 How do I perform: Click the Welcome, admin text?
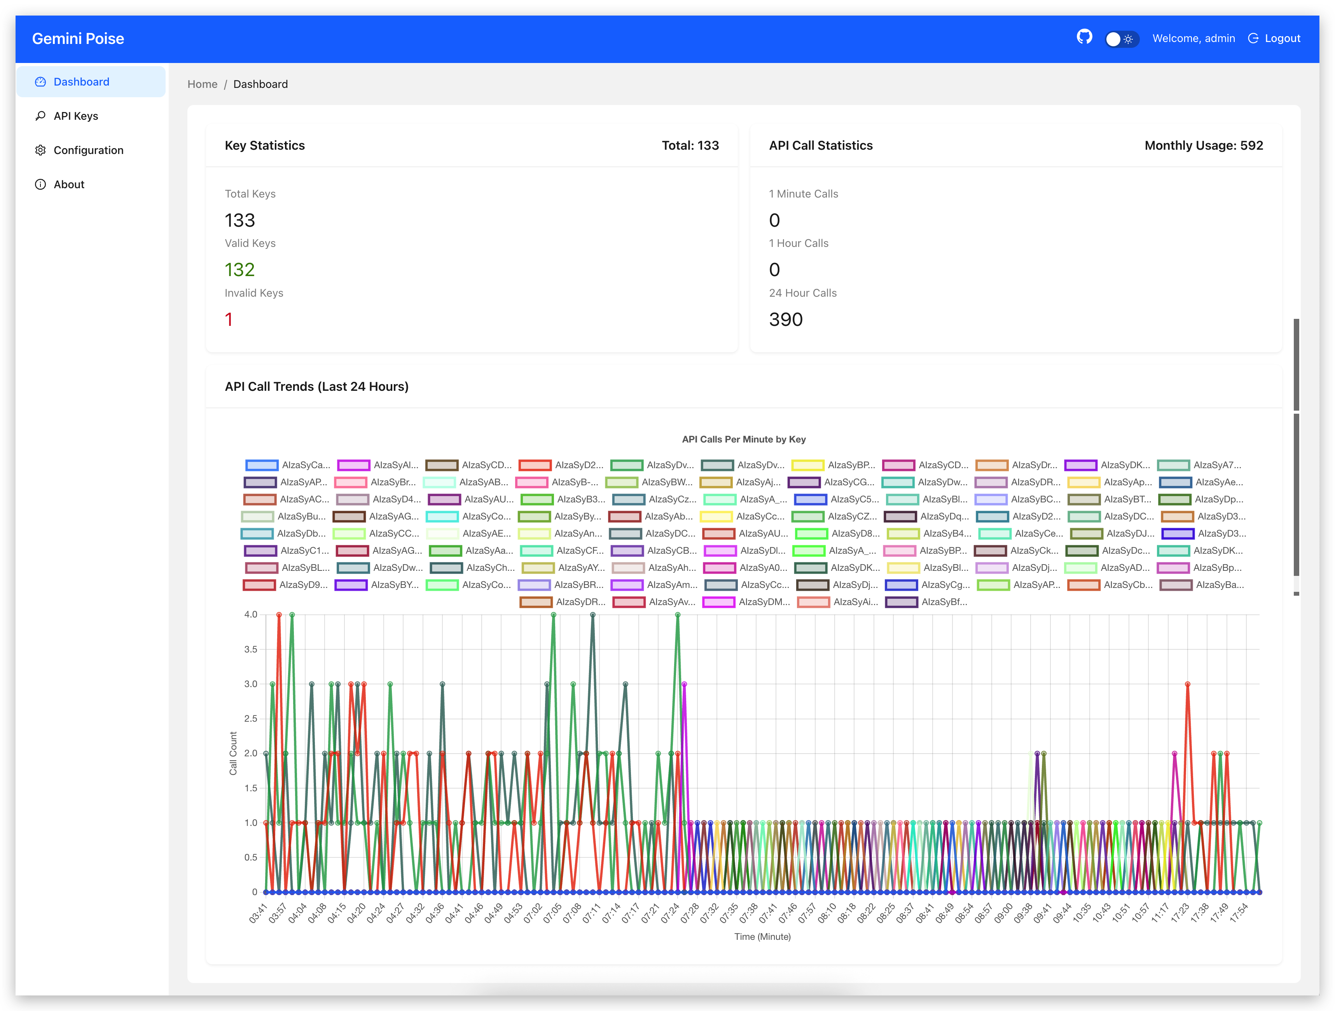[1193, 38]
